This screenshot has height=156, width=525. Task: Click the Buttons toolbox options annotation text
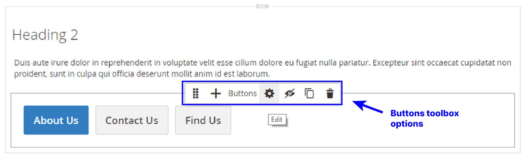(x=424, y=118)
